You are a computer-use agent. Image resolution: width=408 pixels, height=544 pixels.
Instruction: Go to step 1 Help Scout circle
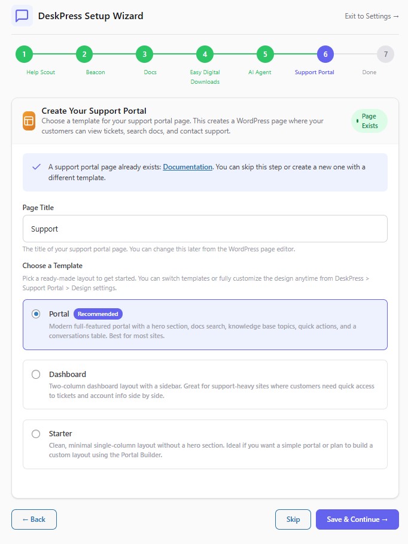tap(24, 54)
